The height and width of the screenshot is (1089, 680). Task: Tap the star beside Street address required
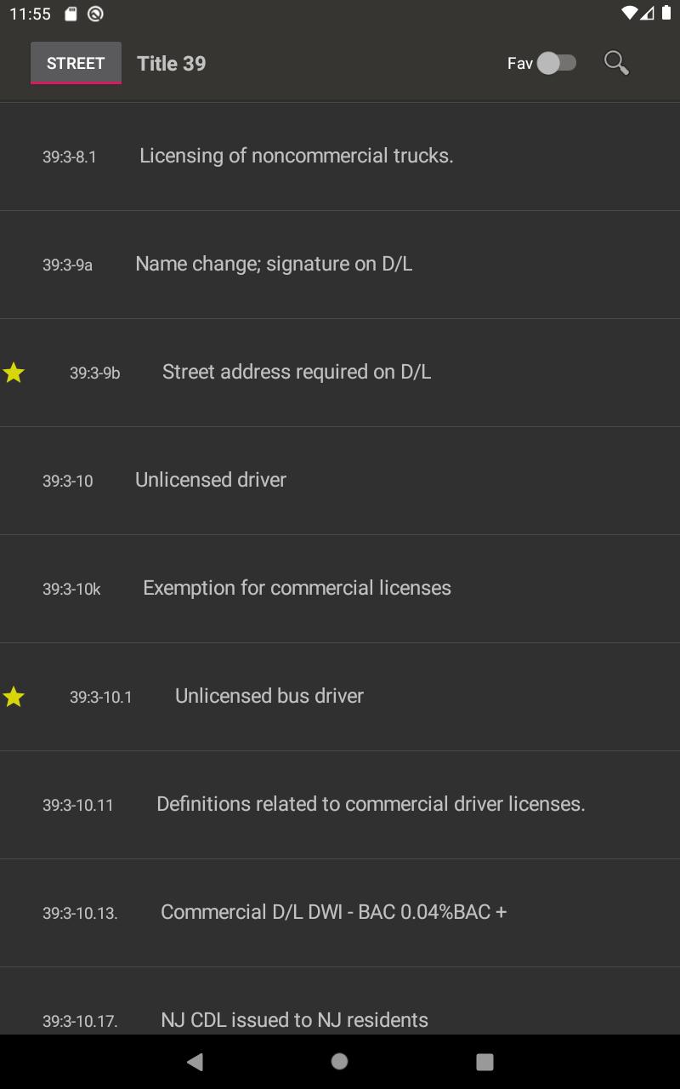click(x=14, y=373)
